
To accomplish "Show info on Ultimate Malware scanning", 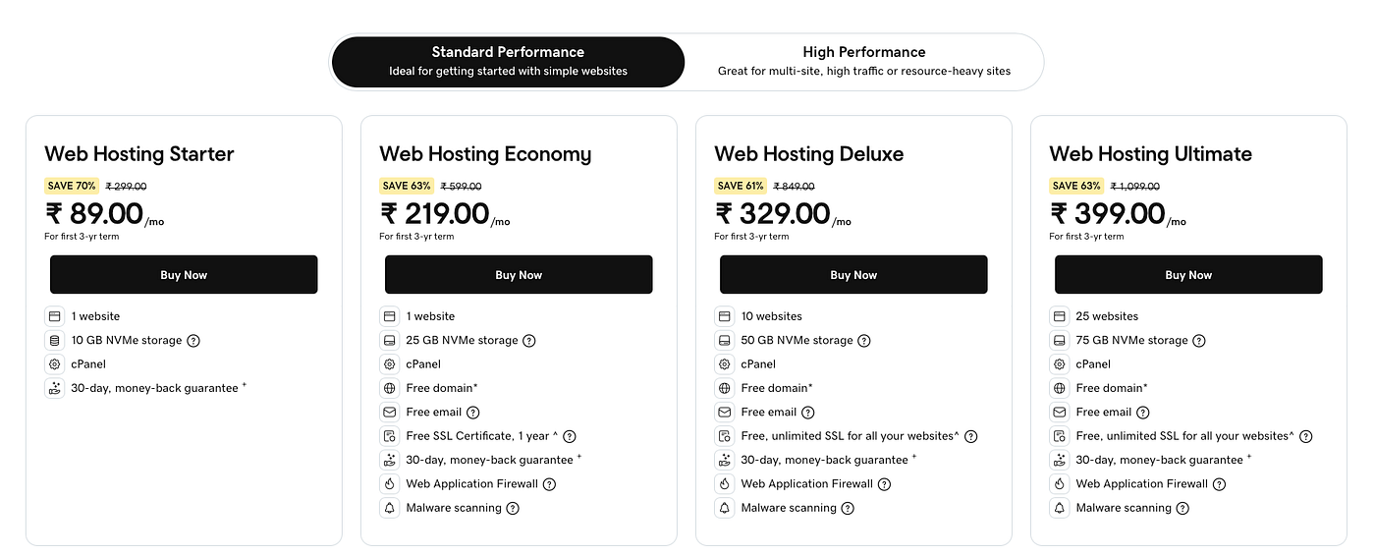I will coord(1182,508).
